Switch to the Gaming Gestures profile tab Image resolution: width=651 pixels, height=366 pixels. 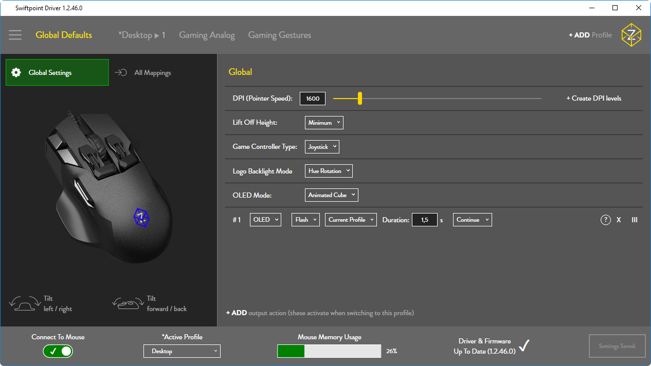pos(279,35)
